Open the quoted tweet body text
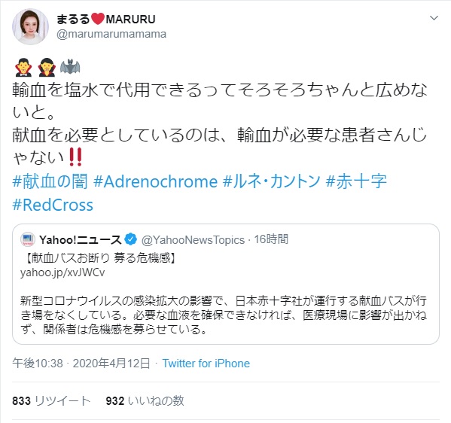This screenshot has height=423, width=451. [224, 315]
